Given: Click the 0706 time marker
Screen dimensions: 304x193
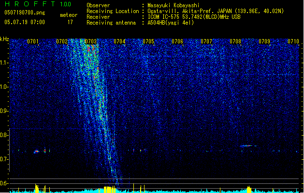Looking at the screenshot, I should point(177,41).
